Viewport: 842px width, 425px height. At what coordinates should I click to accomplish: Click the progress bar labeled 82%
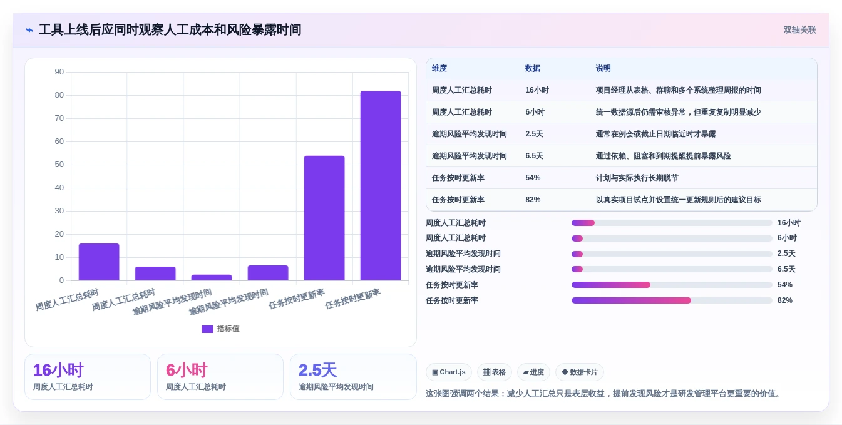pos(672,300)
